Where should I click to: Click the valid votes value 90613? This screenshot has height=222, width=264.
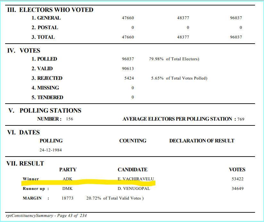coord(128,69)
